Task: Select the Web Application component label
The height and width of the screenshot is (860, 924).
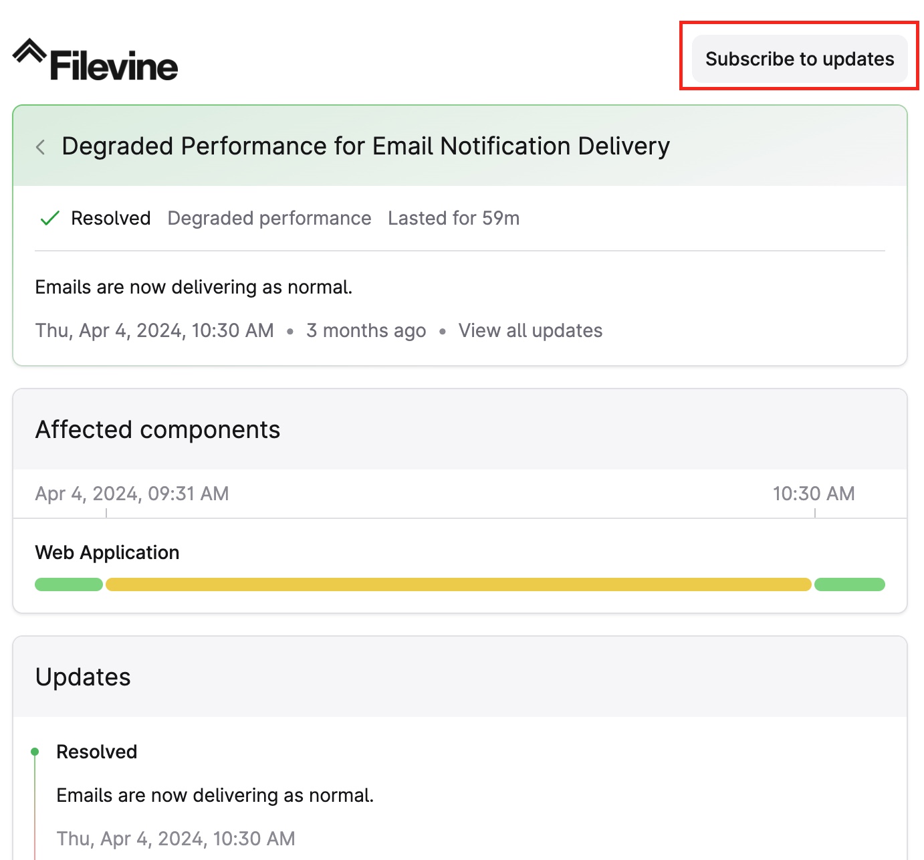Action: pos(107,552)
